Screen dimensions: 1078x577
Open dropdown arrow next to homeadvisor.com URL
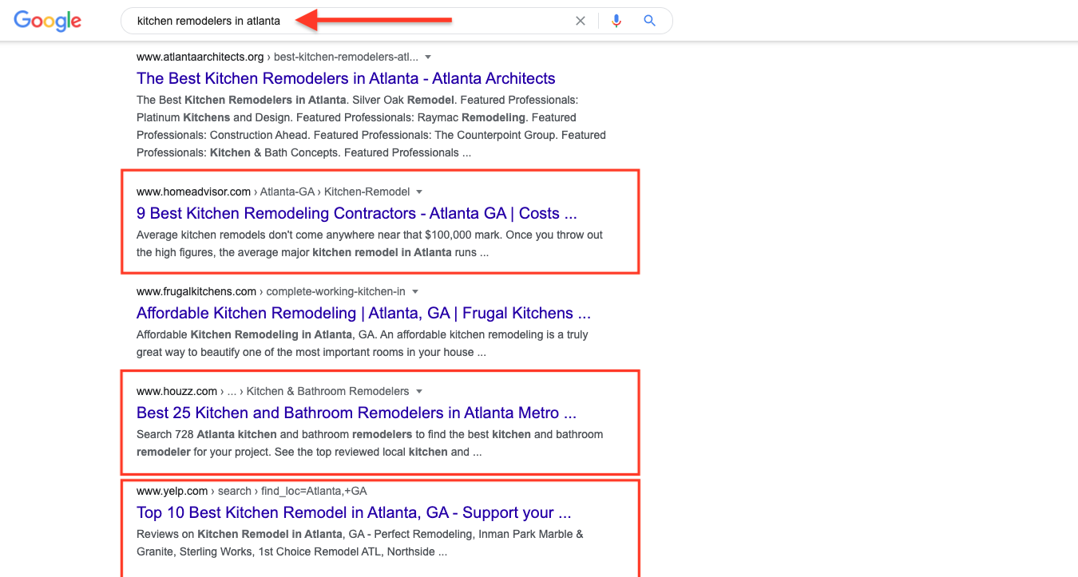419,192
